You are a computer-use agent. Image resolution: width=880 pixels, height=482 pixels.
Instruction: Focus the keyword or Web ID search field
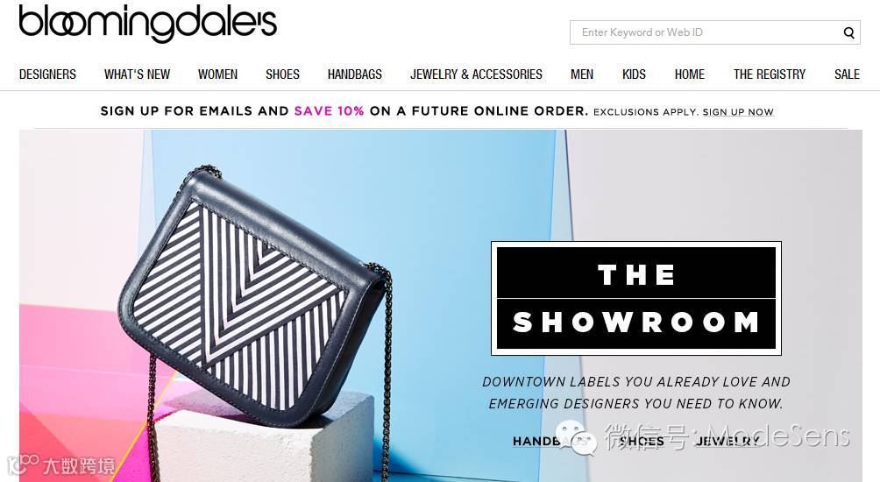click(x=706, y=32)
